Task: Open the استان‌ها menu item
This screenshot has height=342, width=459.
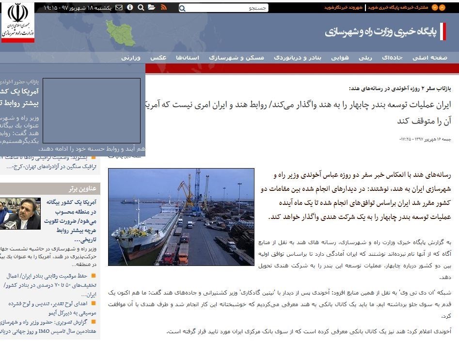Action: pos(187,58)
